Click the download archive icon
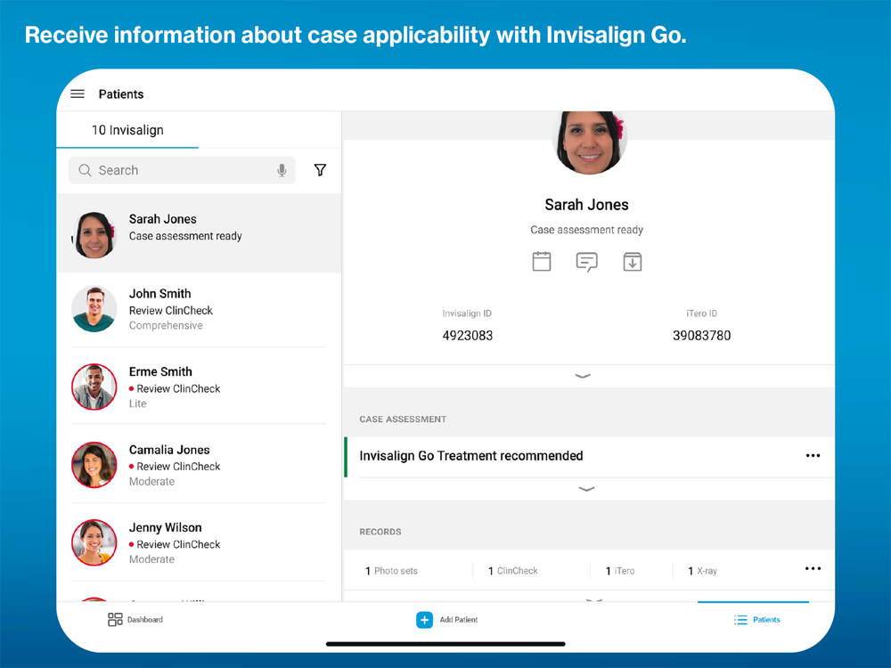The width and height of the screenshot is (891, 668). [x=632, y=261]
